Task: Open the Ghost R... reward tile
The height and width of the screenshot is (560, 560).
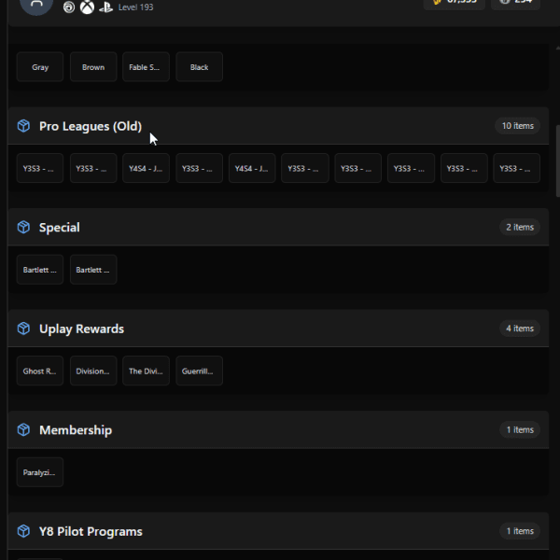Action: coord(40,371)
